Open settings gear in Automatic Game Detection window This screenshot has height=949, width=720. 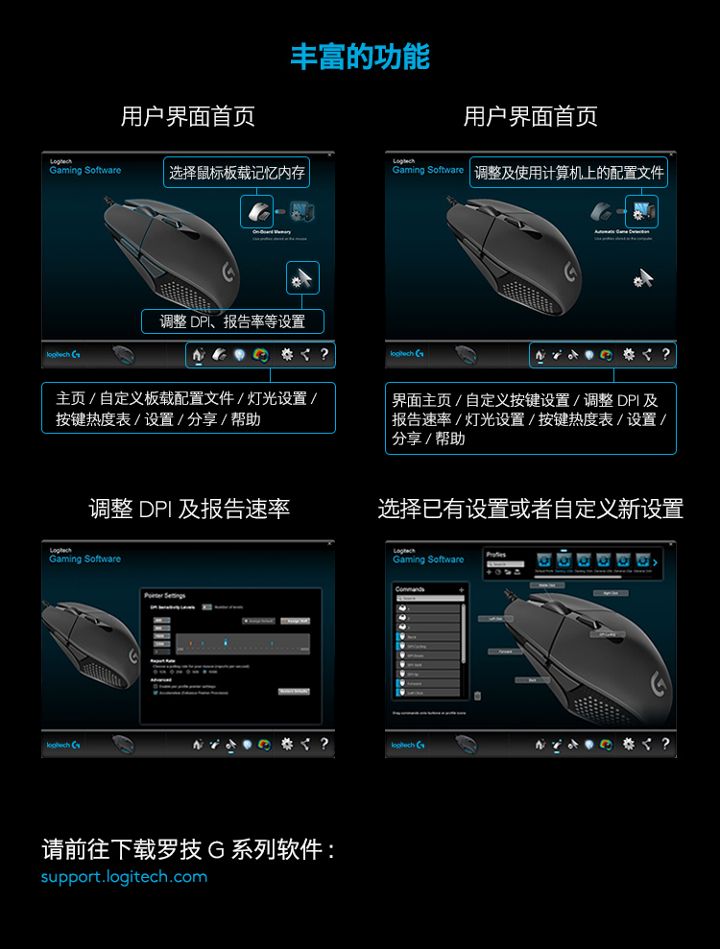[x=629, y=355]
